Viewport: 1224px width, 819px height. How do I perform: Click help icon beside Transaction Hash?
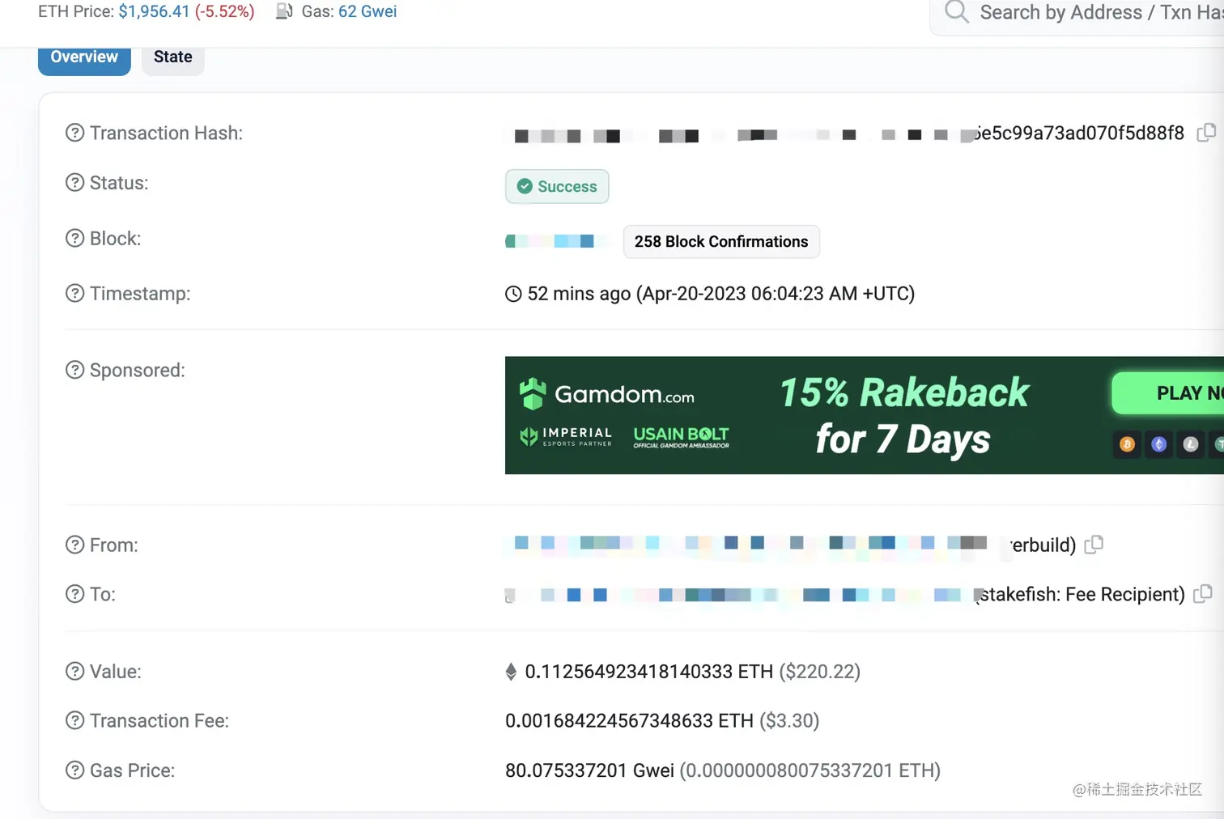74,133
